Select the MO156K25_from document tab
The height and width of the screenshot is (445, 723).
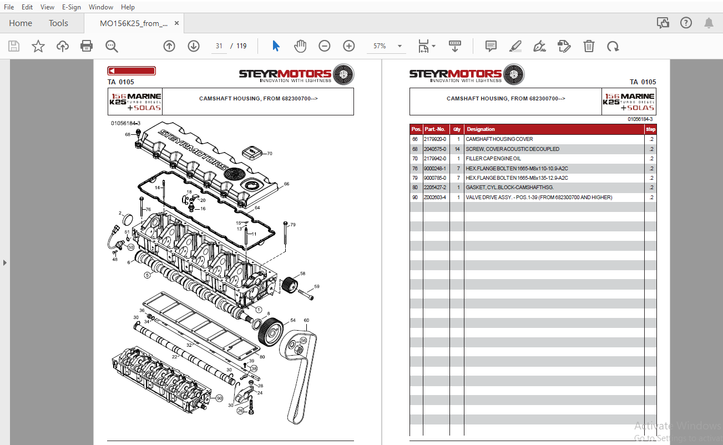click(x=133, y=23)
